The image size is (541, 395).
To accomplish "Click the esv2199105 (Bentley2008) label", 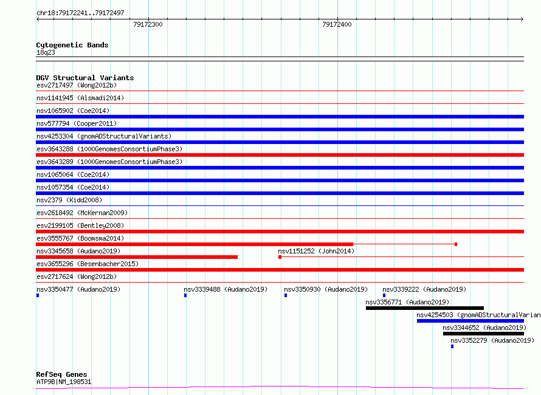I will [80, 225].
